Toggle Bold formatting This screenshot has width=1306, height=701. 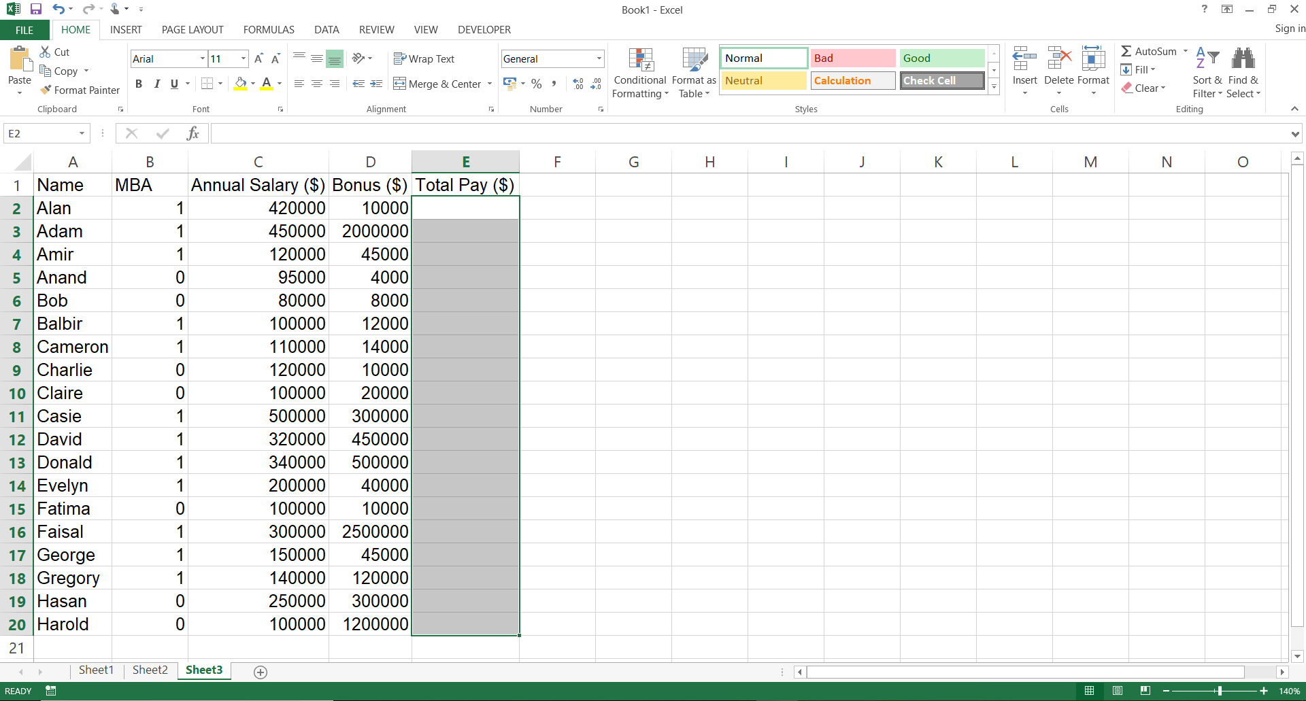point(139,84)
